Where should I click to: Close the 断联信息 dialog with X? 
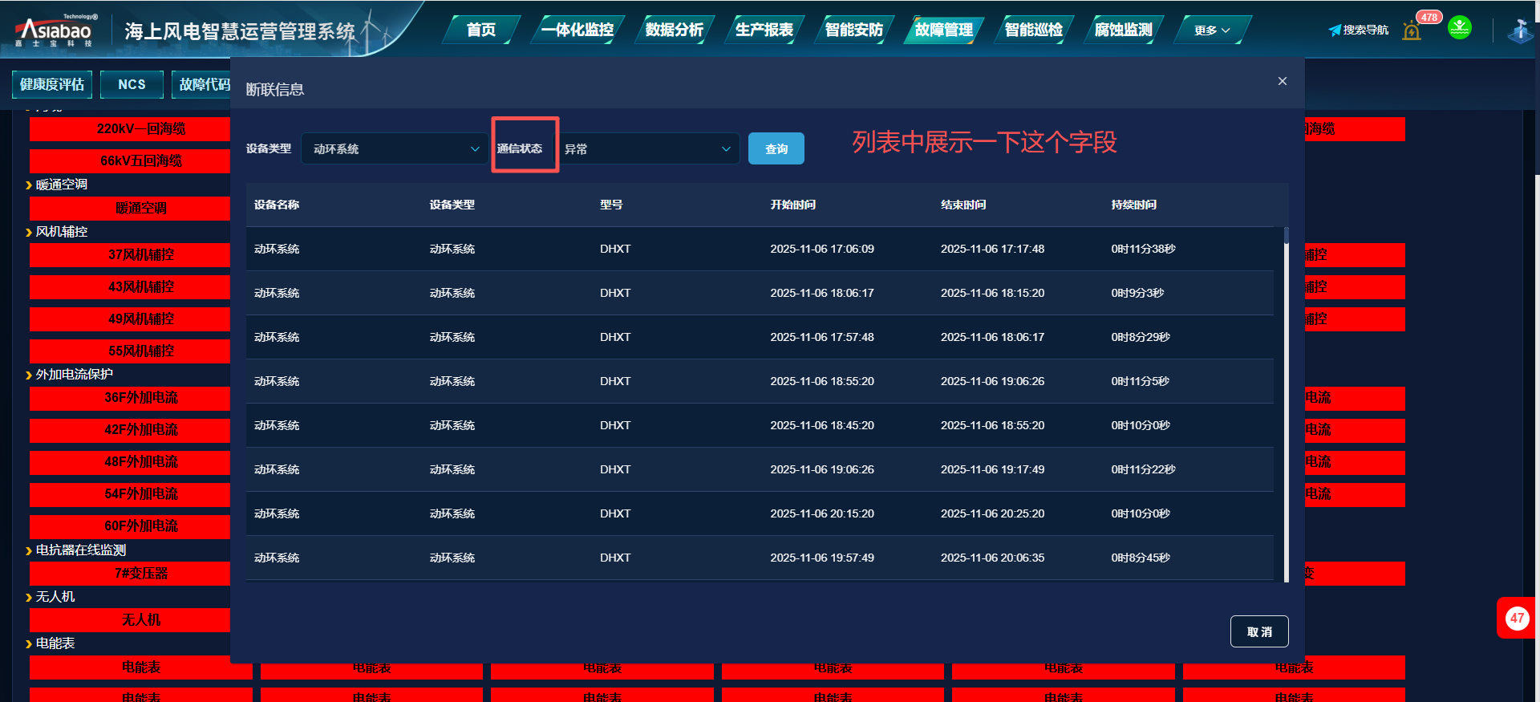1282,81
